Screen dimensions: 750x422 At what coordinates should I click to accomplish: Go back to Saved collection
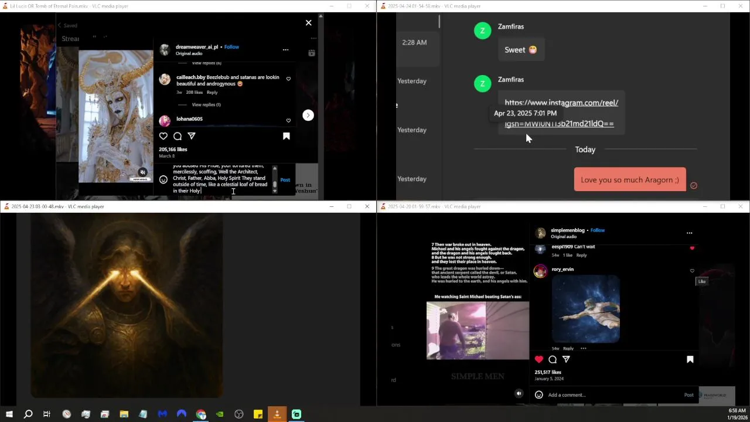click(x=67, y=26)
